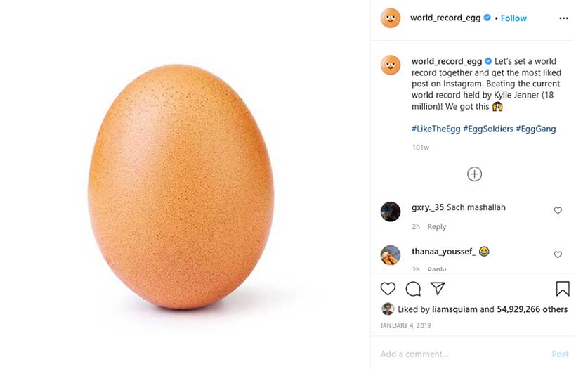Like the egg post with heart icon
Viewport: 576px width, 369px height.
[388, 289]
